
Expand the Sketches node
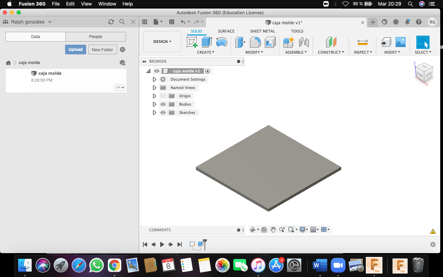tap(154, 113)
